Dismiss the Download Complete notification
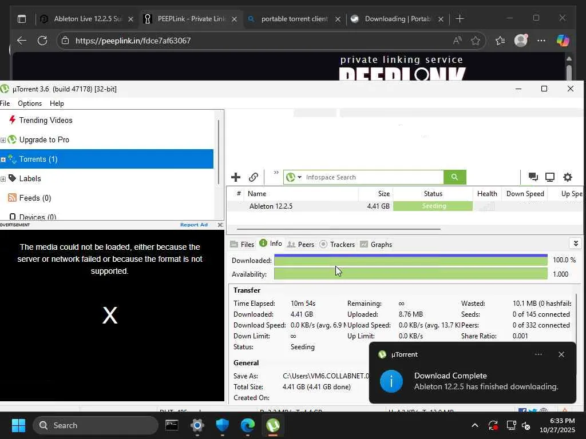586x439 pixels. pos(561,354)
